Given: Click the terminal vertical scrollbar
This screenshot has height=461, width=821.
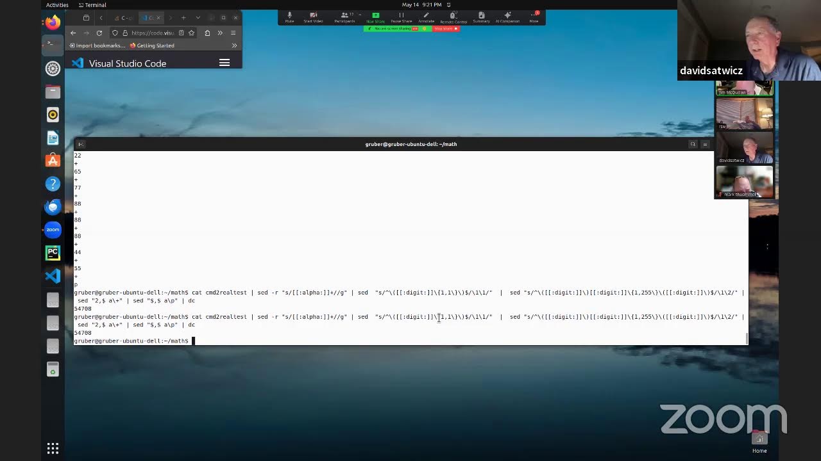Looking at the screenshot, I should point(746,337).
